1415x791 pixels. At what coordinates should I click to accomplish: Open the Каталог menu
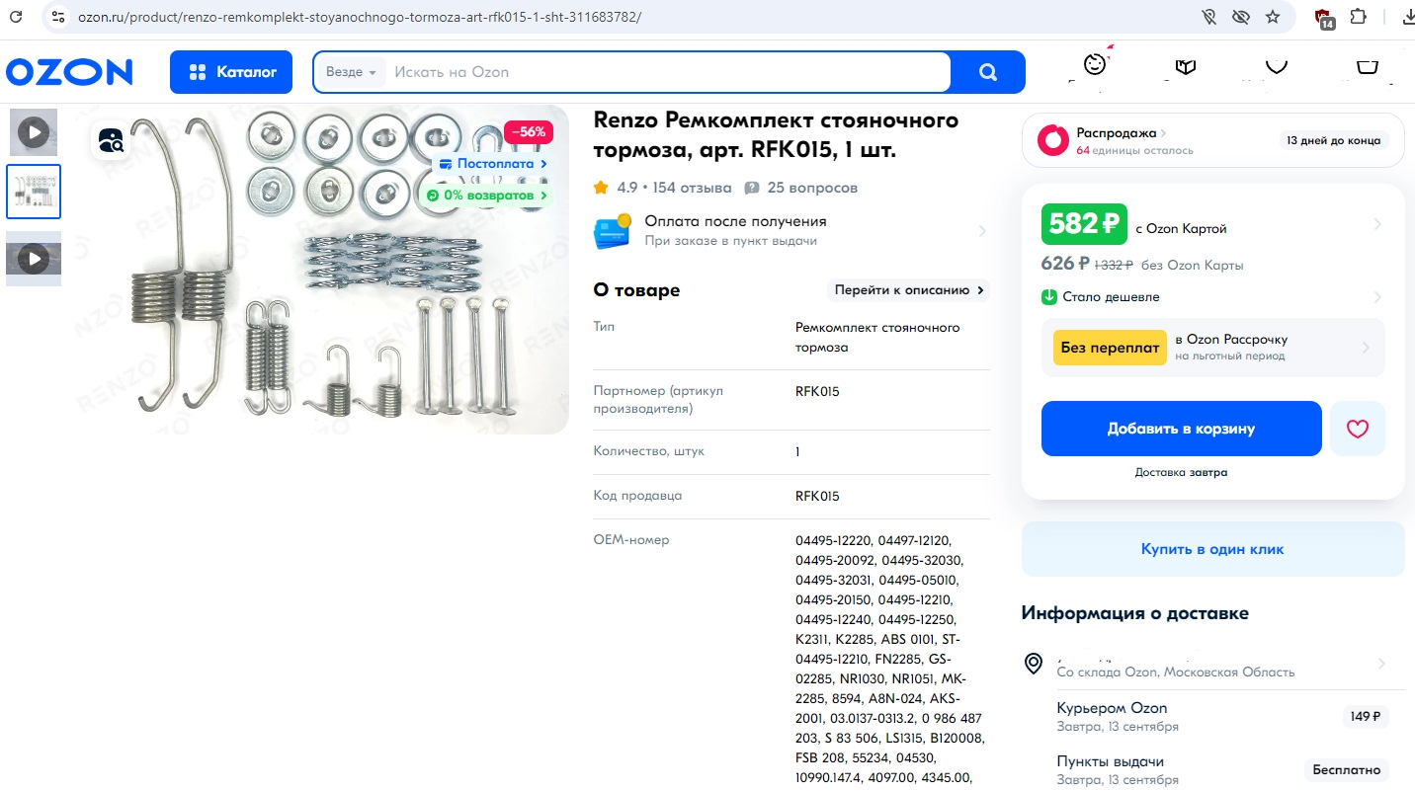(231, 72)
